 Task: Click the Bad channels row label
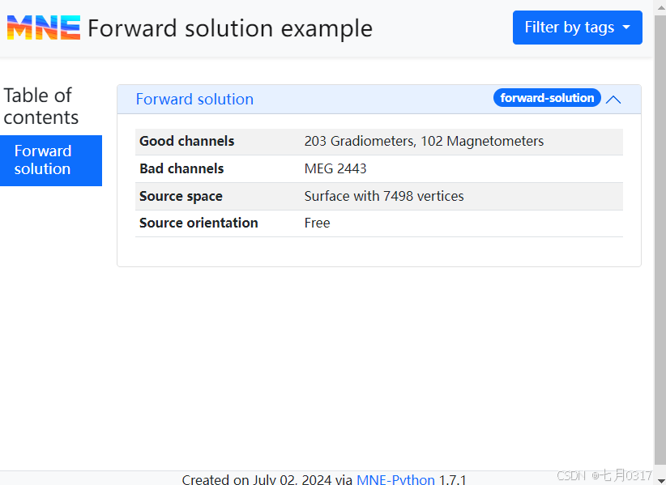[181, 168]
